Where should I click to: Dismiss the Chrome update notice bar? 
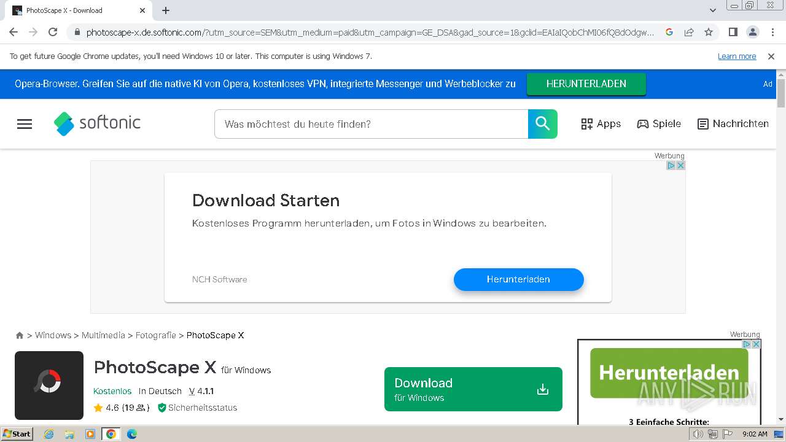pos(771,56)
